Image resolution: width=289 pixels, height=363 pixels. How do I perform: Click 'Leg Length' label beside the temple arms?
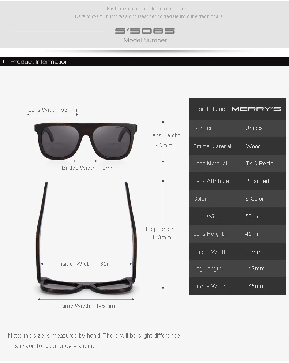160,229
